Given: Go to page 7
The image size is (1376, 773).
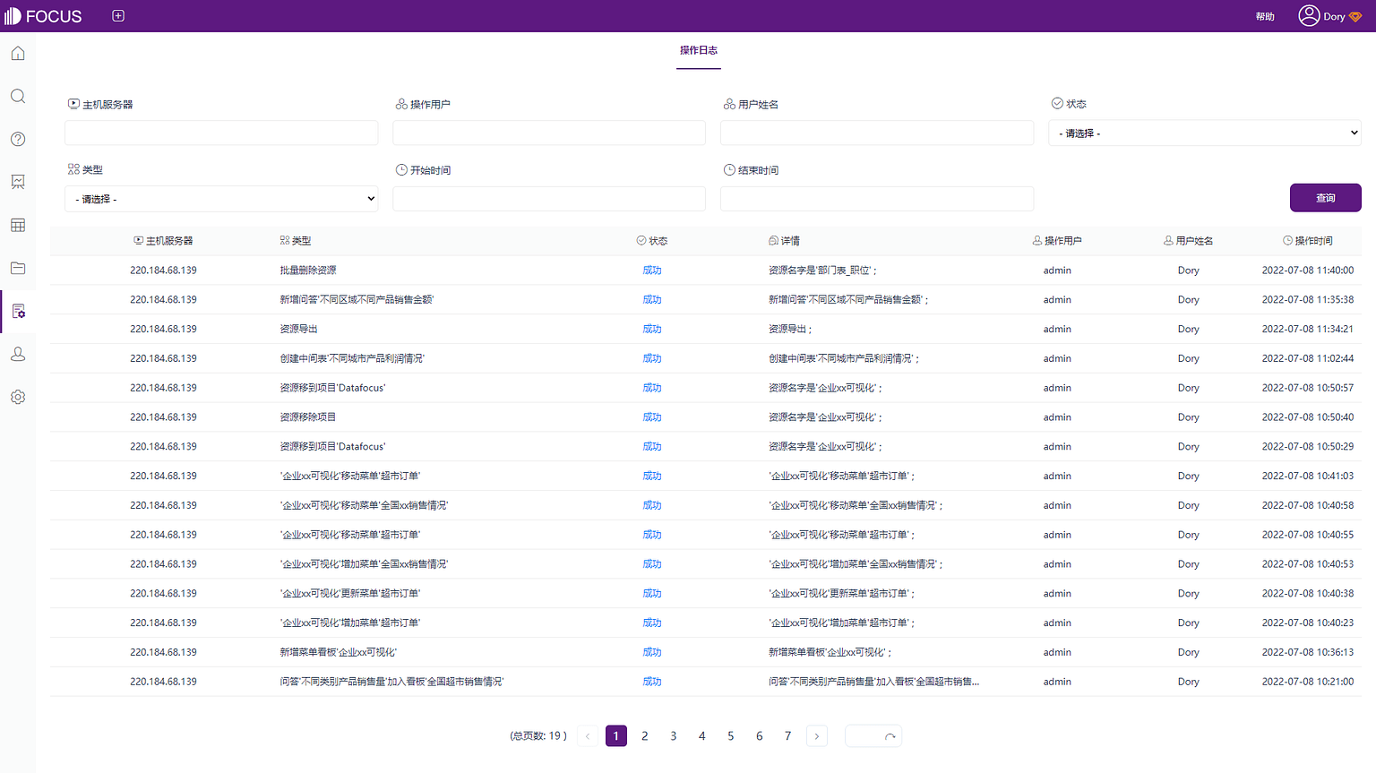Looking at the screenshot, I should pyautogui.click(x=788, y=736).
